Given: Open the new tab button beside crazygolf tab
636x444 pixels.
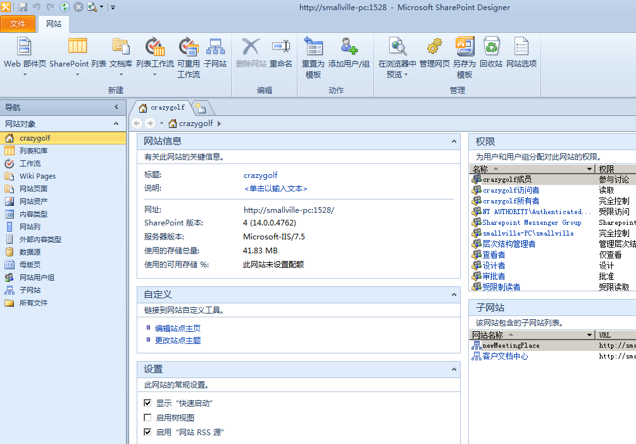Looking at the screenshot, I should pyautogui.click(x=201, y=108).
